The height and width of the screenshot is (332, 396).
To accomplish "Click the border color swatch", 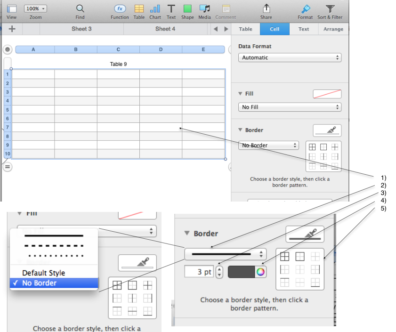I will pyautogui.click(x=242, y=272).
